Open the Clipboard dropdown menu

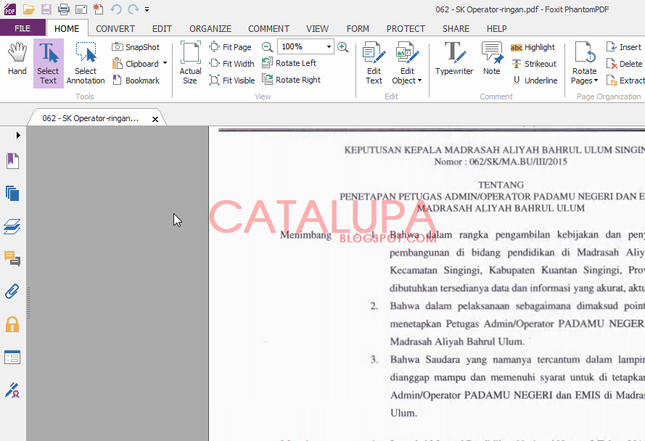point(165,63)
